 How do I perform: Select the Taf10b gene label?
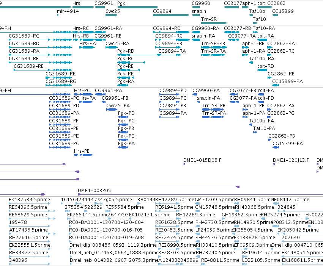click(257, 11)
